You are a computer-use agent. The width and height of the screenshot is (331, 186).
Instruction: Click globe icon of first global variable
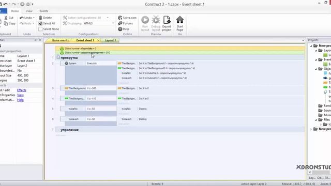coord(62,49)
